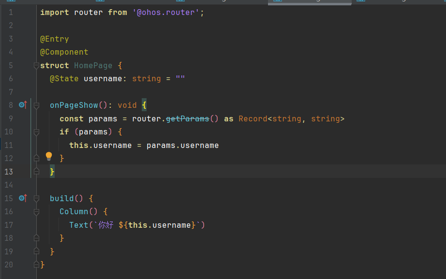Click the override gutter icon beside build()
This screenshot has width=446, height=279.
[x=23, y=198]
